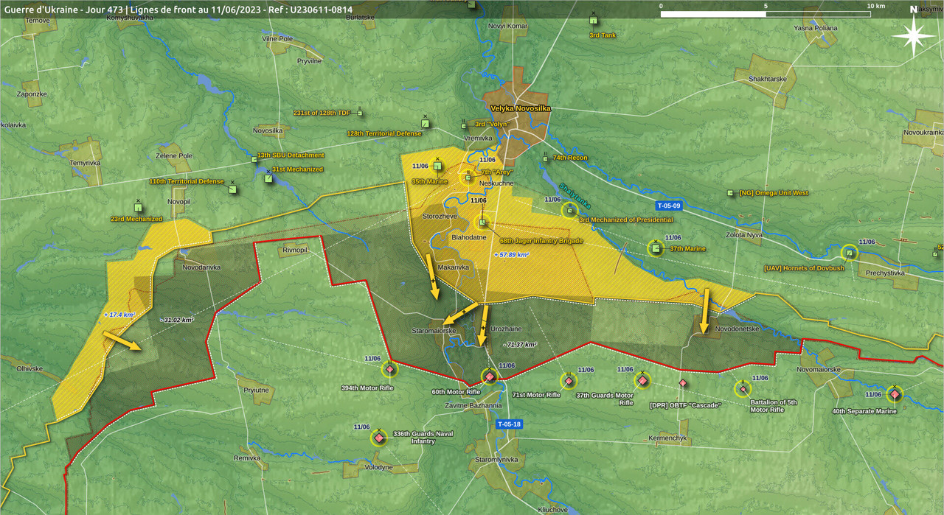
Task: Click the Urozhaine village name
Action: click(x=506, y=328)
